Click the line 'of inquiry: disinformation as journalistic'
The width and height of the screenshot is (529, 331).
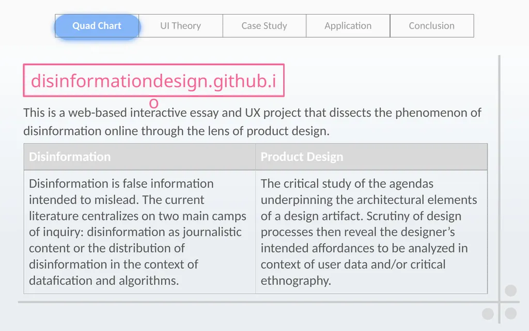[135, 232]
